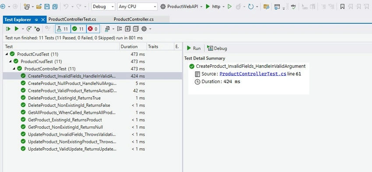
Task: Click the Expand All plus icon
Action: click(x=128, y=29)
